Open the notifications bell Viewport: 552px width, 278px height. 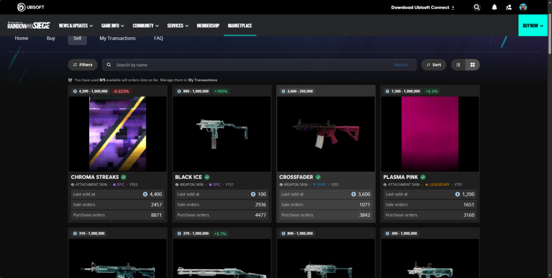[x=494, y=7]
